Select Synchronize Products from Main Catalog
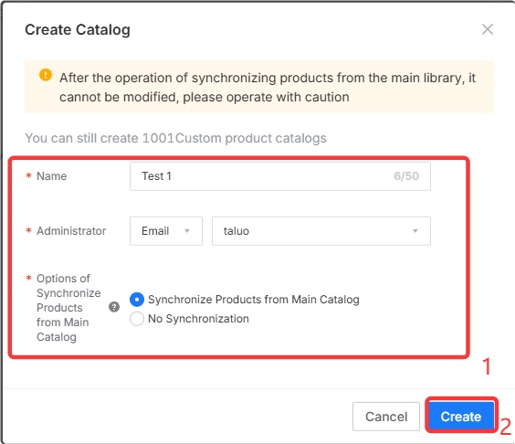515x444 pixels. click(x=137, y=300)
